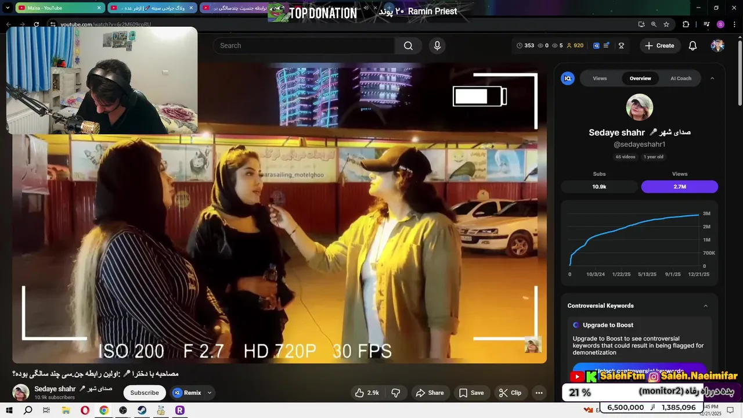Open the zoom magnifier icon in address bar
The image size is (743, 418).
[x=654, y=24]
